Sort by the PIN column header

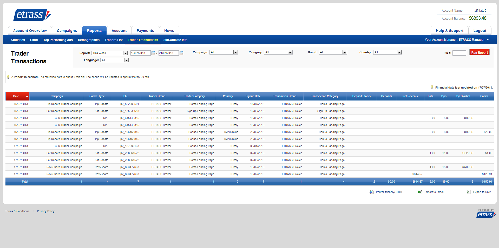click(125, 96)
